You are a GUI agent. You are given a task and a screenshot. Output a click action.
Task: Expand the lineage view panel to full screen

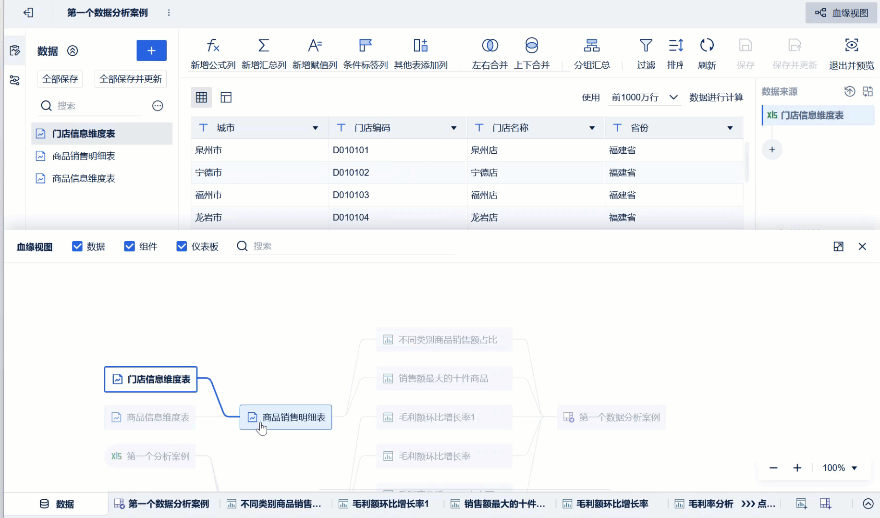point(838,247)
